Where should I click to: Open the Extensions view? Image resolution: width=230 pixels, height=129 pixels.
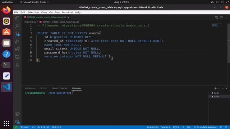pos(17,49)
